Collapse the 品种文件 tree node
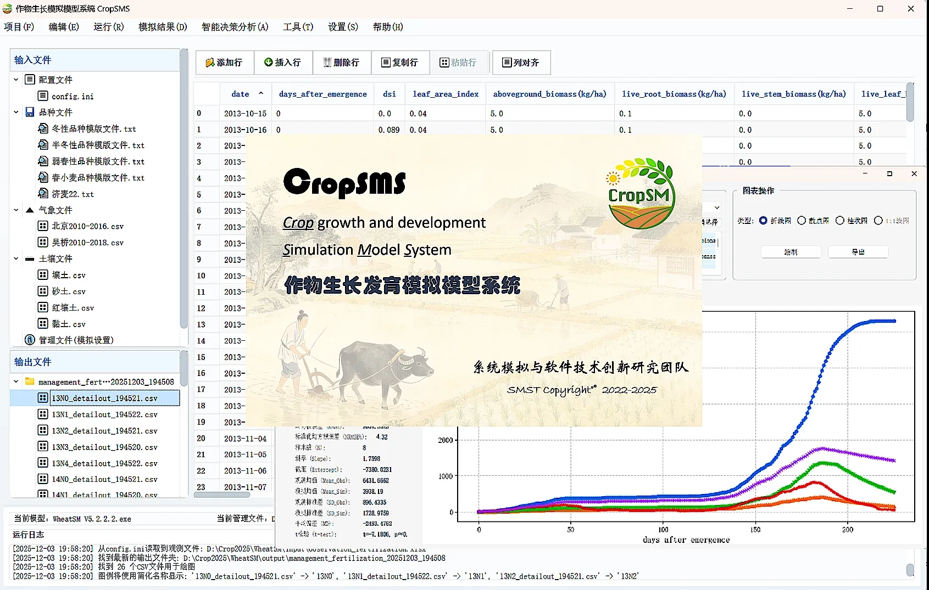This screenshot has height=590, width=929. (16, 112)
